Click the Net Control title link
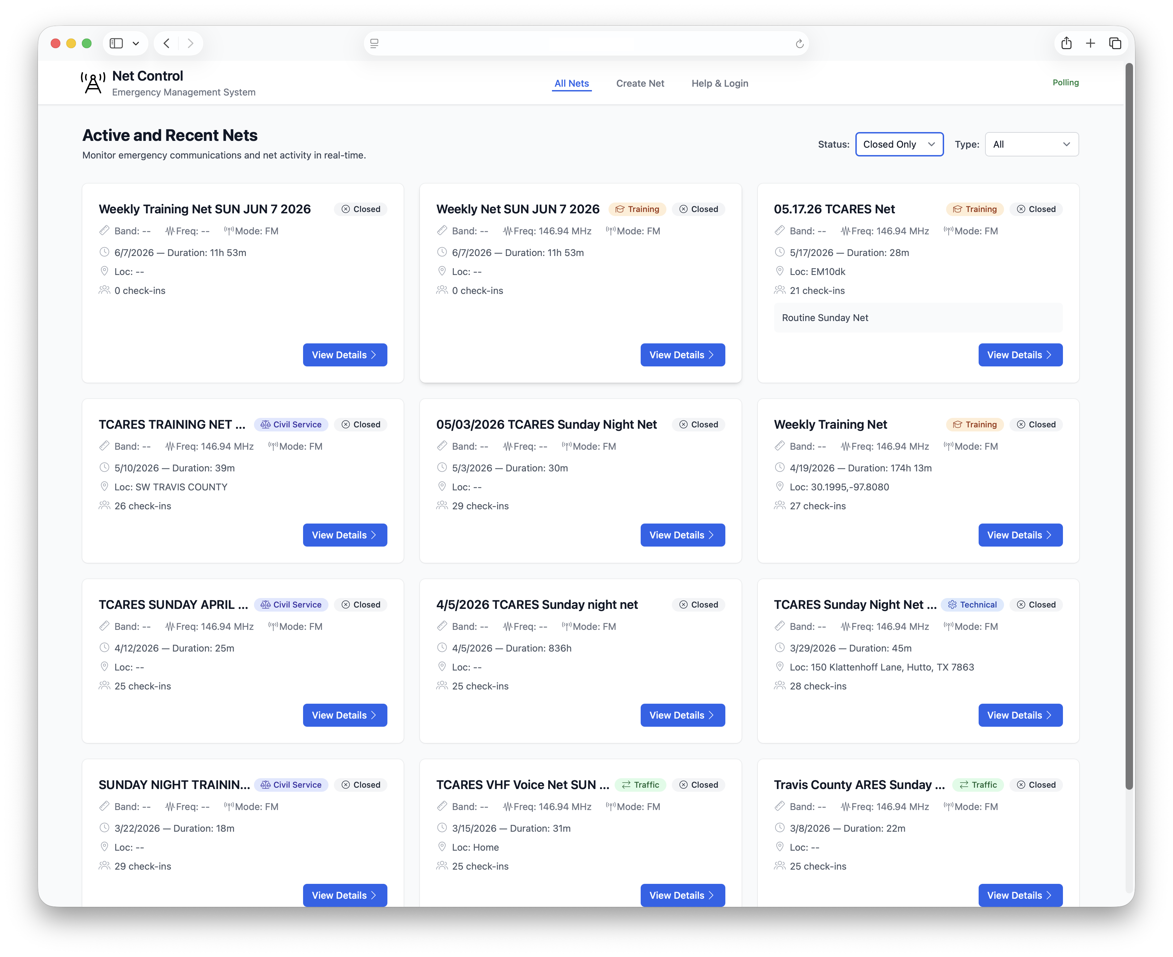The width and height of the screenshot is (1173, 957). [147, 76]
